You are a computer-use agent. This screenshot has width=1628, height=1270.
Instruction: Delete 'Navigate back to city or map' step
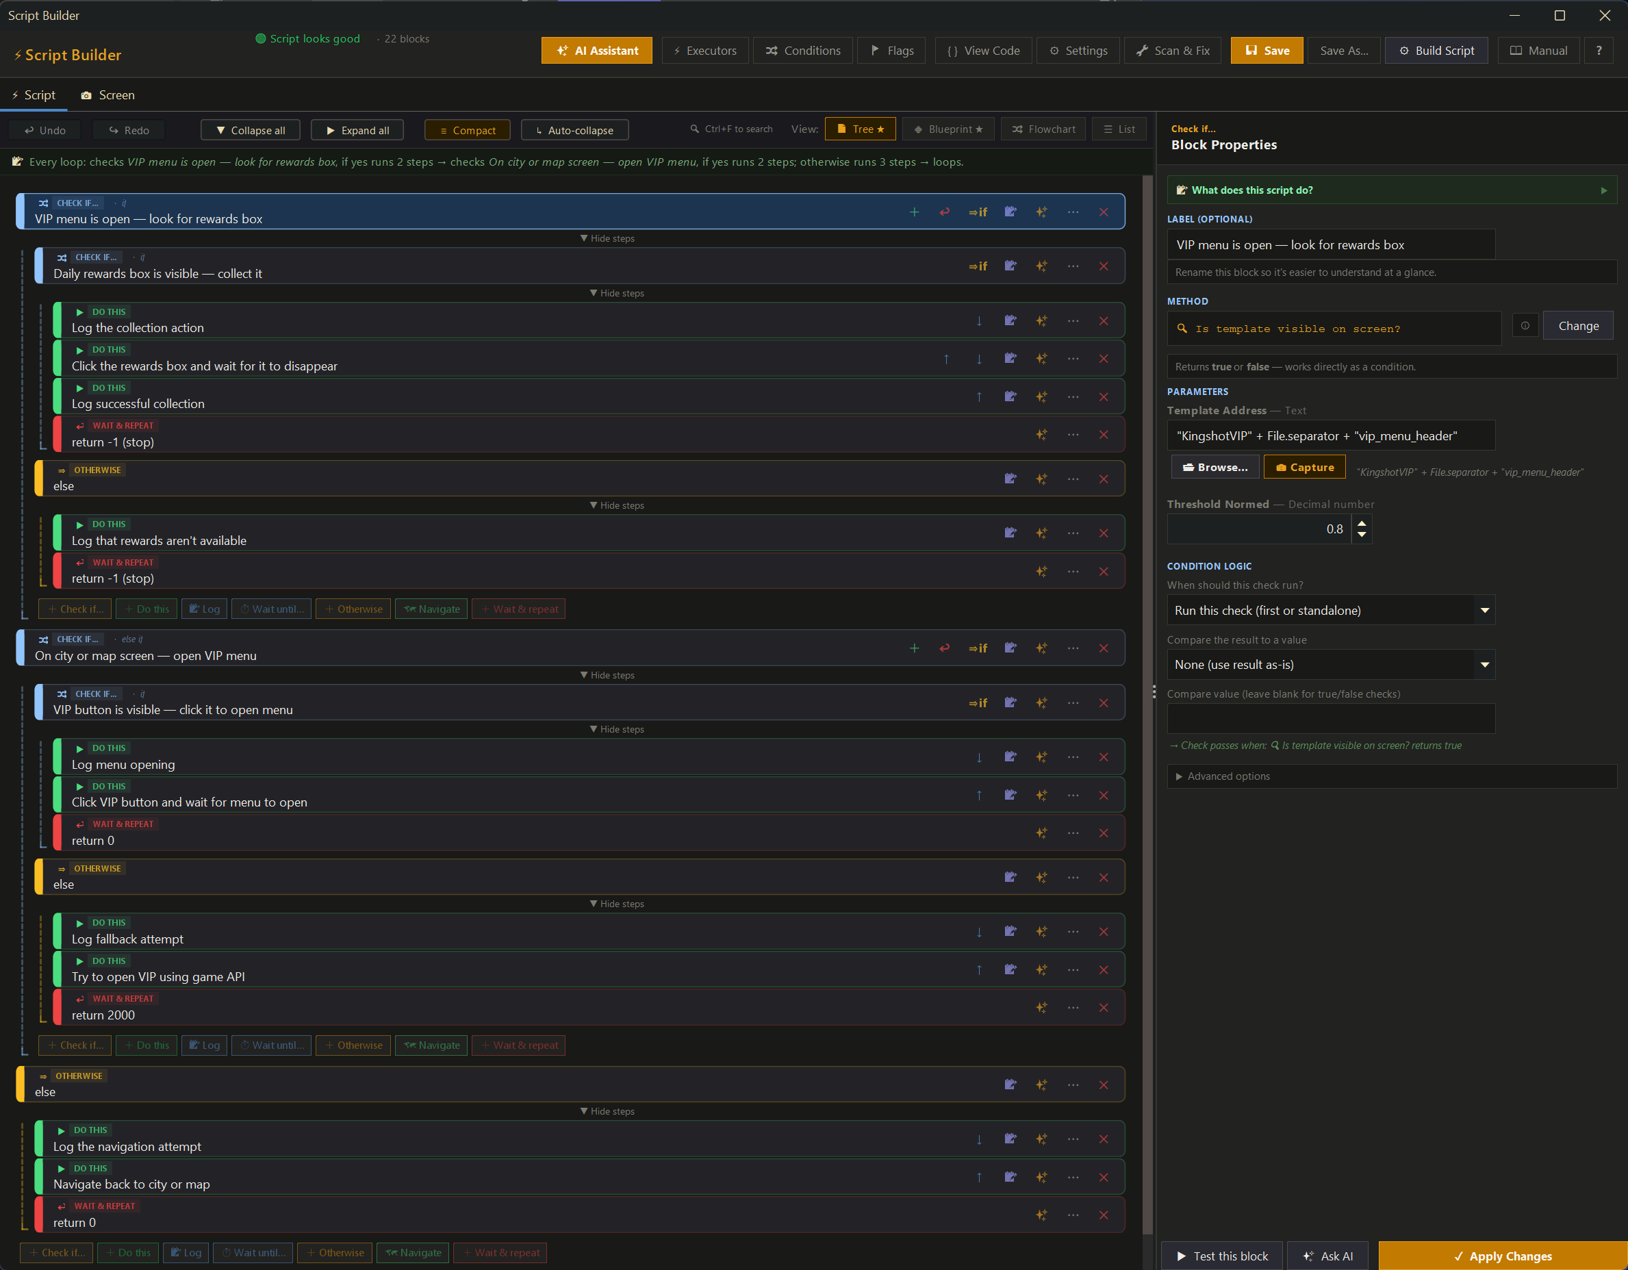[1103, 1177]
